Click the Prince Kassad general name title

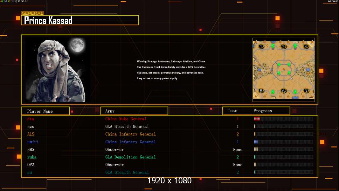pyautogui.click(x=48, y=21)
